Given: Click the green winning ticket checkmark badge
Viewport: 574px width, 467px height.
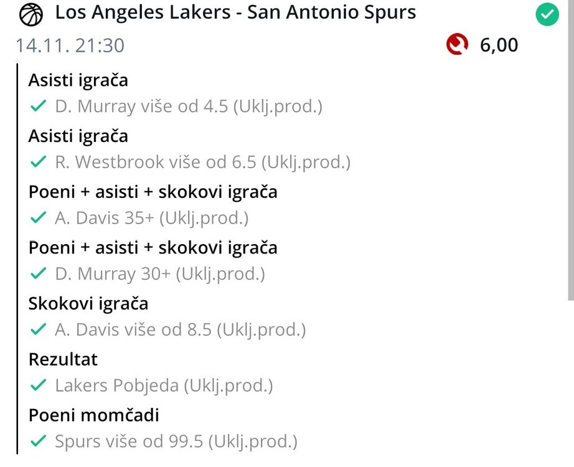Looking at the screenshot, I should pos(547,15).
